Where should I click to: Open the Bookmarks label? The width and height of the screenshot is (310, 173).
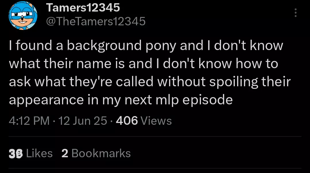click(x=101, y=153)
